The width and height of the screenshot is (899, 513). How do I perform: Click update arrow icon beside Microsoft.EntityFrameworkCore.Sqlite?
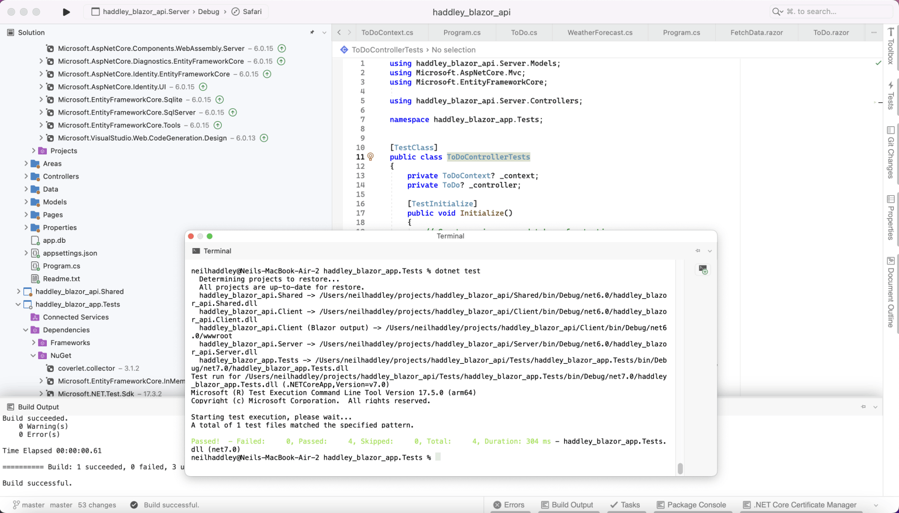click(x=219, y=100)
